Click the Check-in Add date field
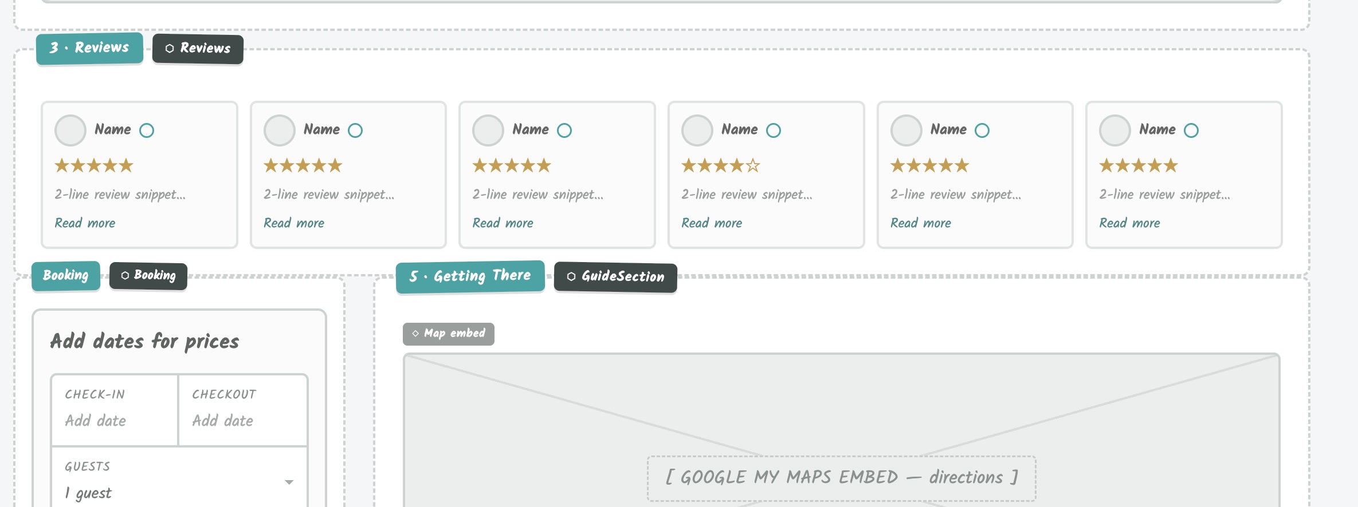Image resolution: width=1358 pixels, height=507 pixels. 115,410
